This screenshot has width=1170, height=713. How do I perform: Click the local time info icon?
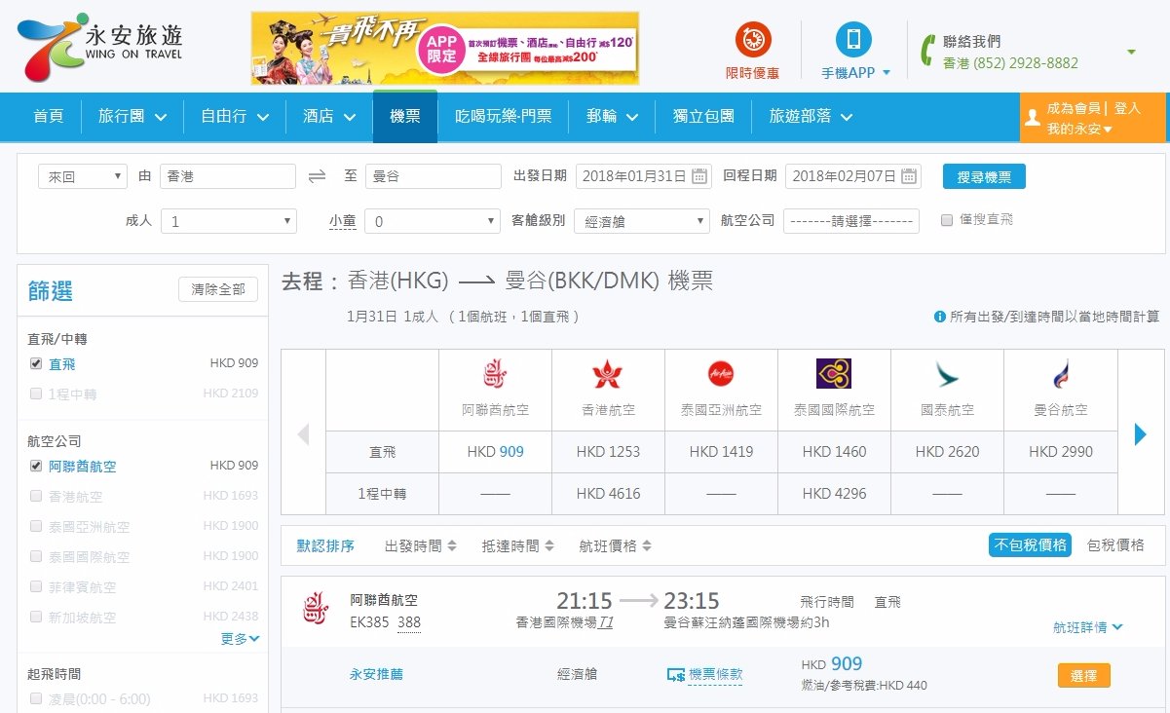click(x=940, y=317)
